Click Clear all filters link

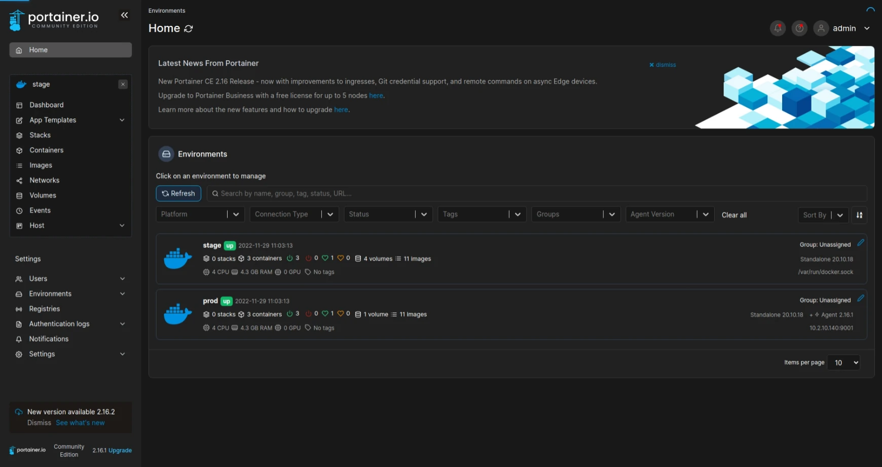(x=734, y=215)
